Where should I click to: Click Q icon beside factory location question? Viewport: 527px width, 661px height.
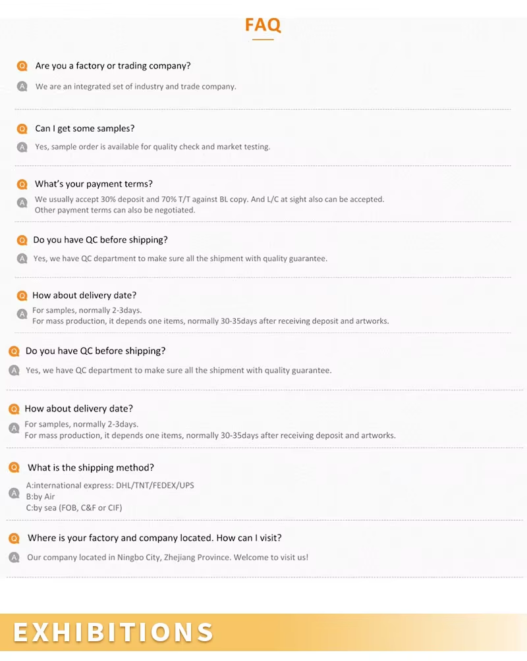point(14,539)
